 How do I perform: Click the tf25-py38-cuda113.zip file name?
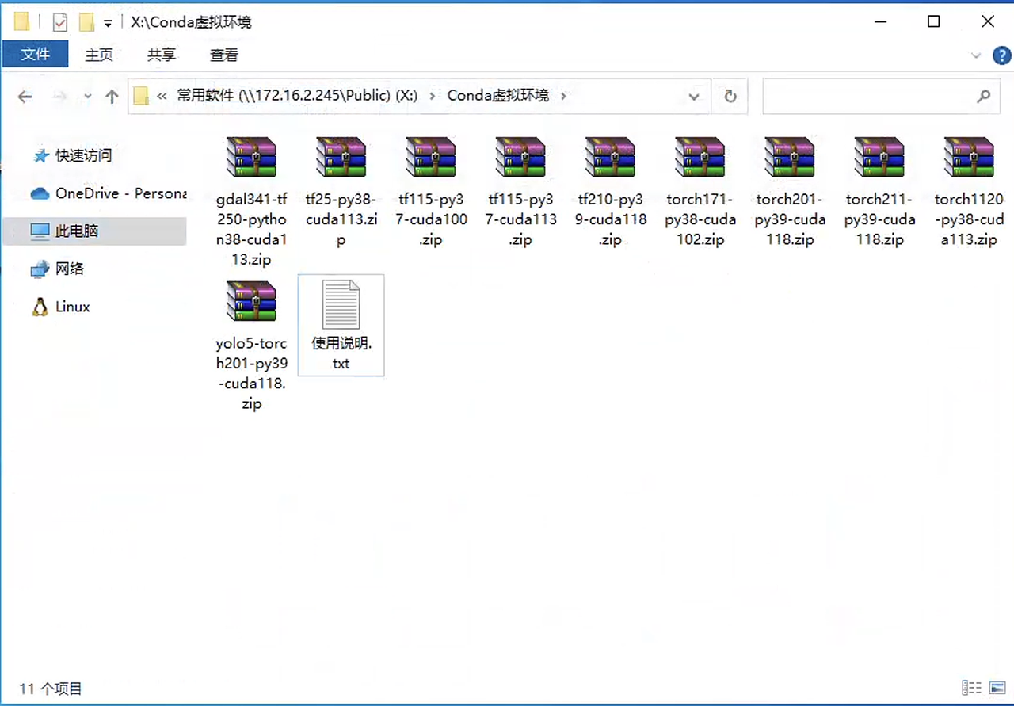341,219
